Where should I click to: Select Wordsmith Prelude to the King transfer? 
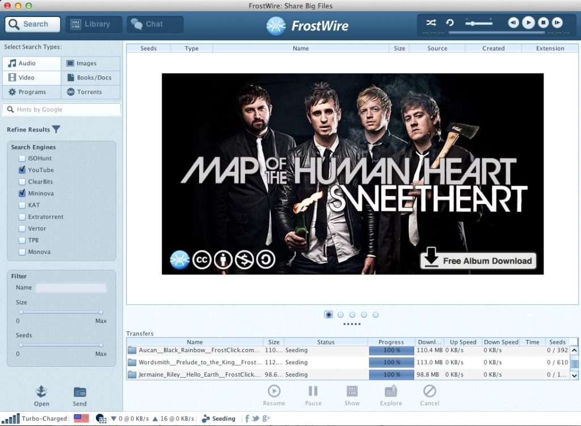[348, 363]
